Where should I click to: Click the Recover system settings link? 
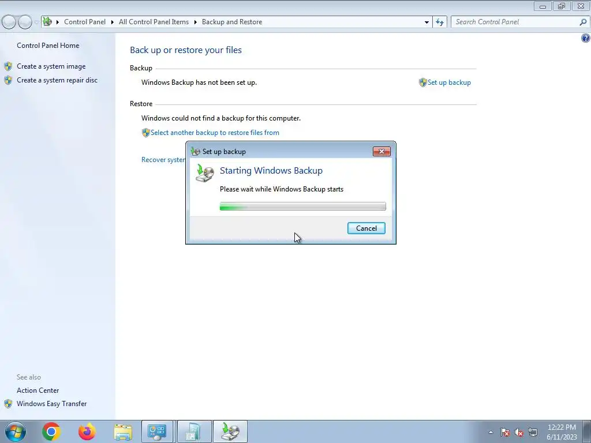pos(163,160)
